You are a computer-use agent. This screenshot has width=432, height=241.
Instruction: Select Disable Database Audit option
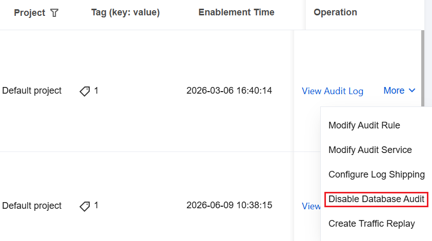click(376, 199)
